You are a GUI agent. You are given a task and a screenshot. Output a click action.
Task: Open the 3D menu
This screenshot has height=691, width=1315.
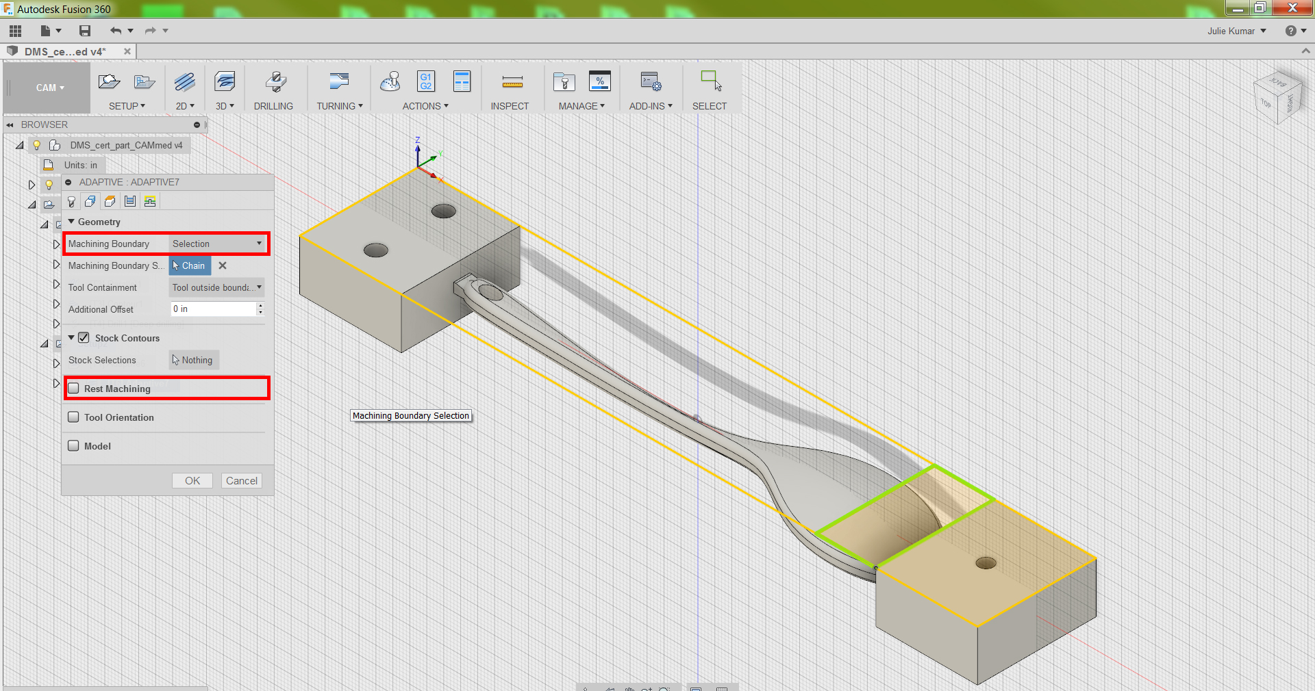pyautogui.click(x=225, y=106)
